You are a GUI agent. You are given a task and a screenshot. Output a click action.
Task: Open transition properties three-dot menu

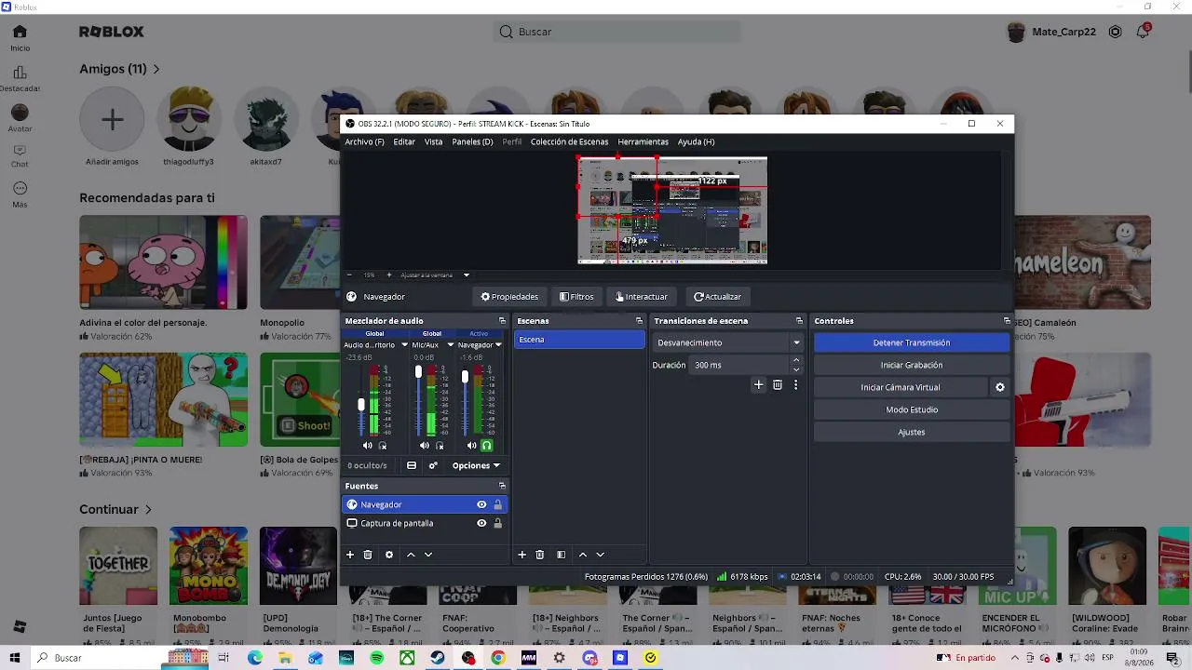coord(795,384)
